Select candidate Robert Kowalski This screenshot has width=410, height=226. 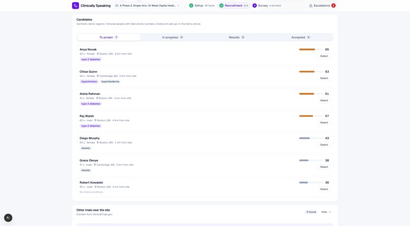[x=324, y=189]
